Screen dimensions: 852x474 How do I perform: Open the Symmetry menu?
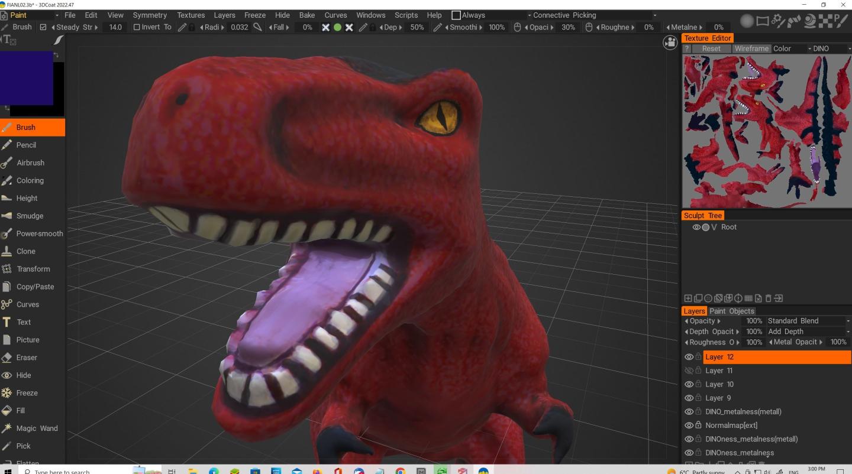(x=150, y=15)
